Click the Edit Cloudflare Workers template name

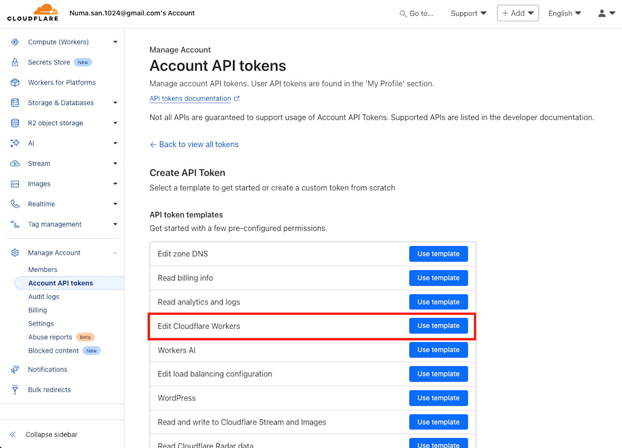199,326
